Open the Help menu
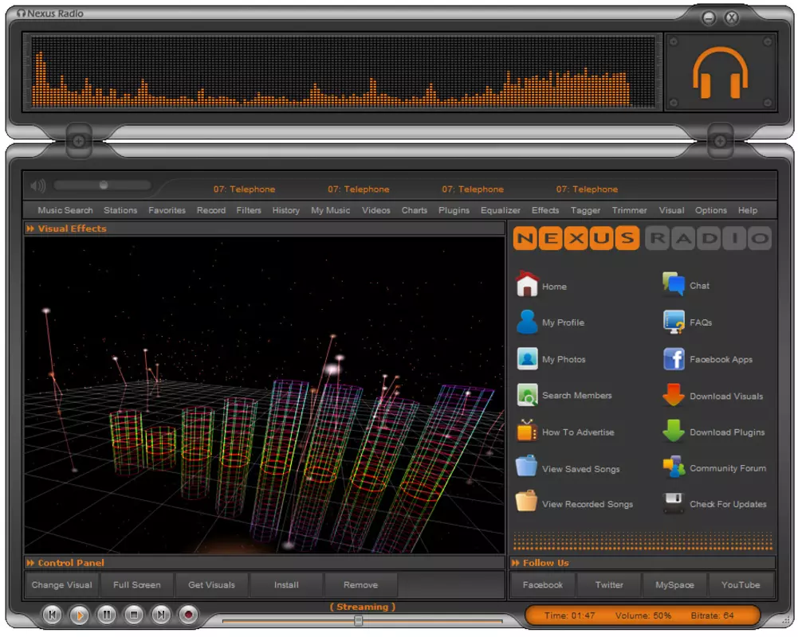The image size is (798, 637). click(x=748, y=210)
